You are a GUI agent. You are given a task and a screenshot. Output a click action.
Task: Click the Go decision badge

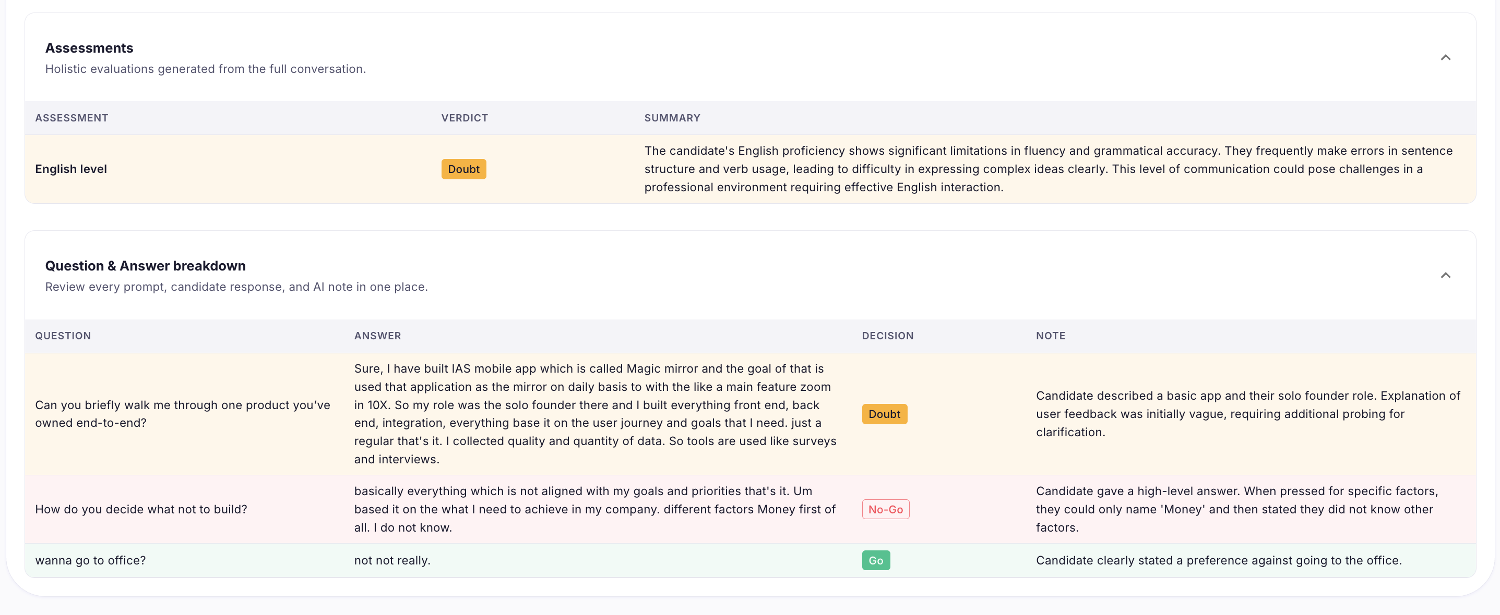click(x=876, y=560)
